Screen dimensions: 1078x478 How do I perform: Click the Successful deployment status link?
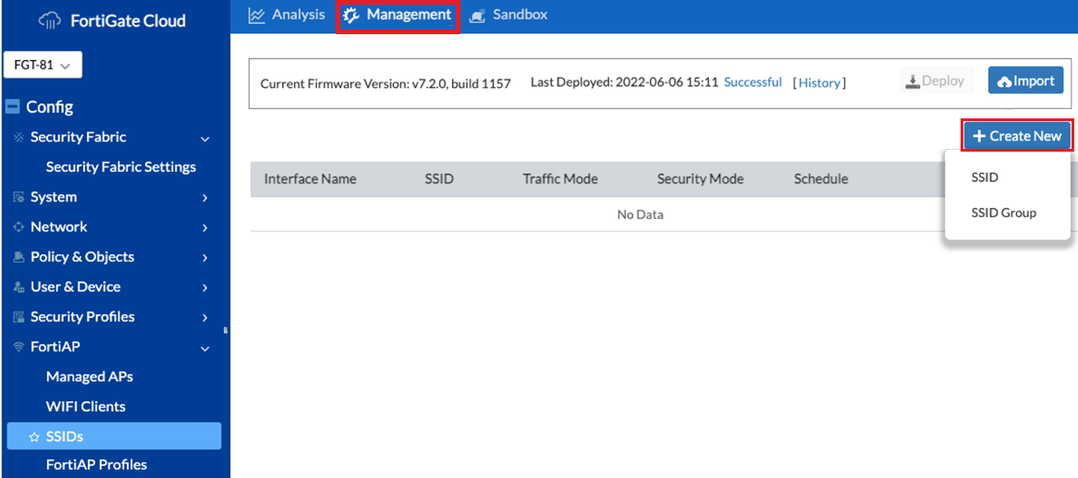coord(753,82)
